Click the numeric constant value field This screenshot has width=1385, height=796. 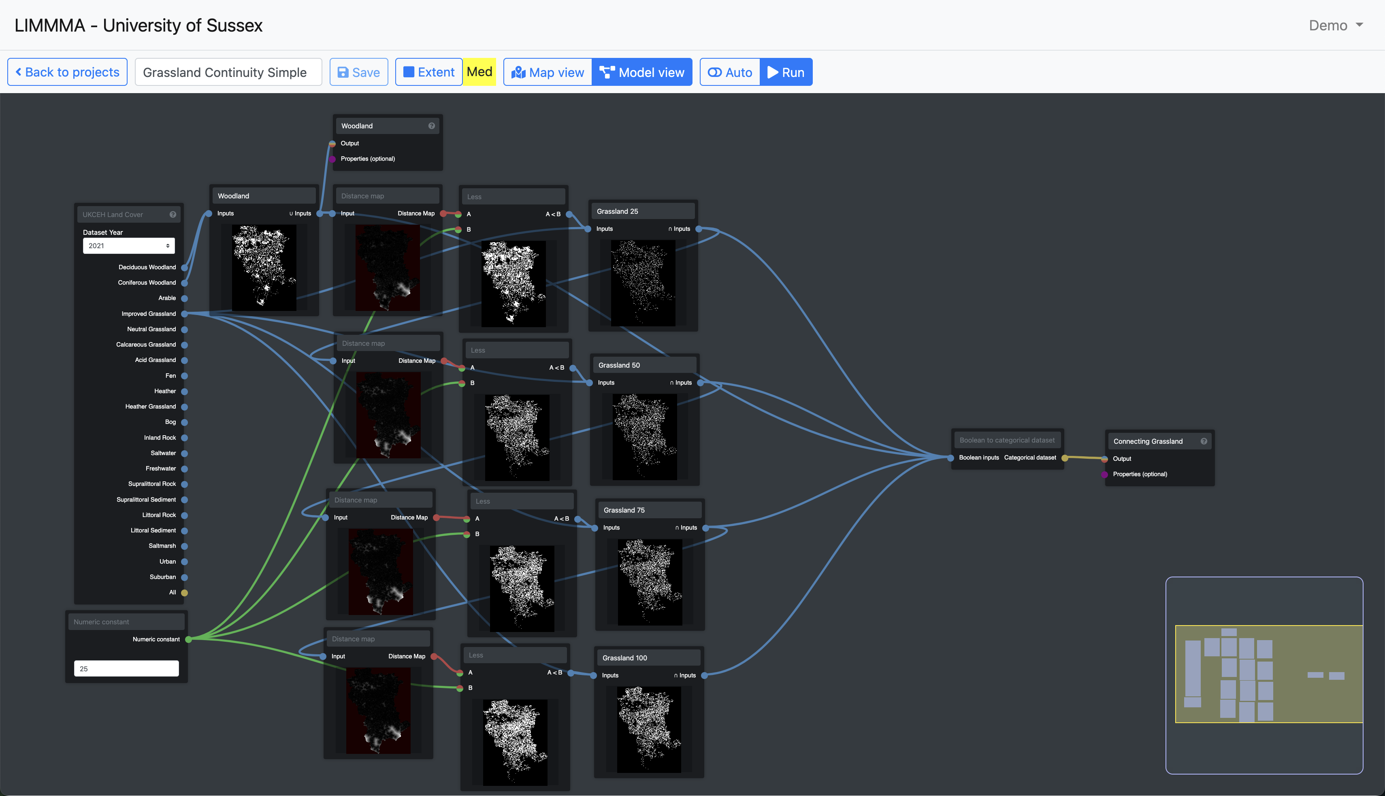click(x=126, y=668)
